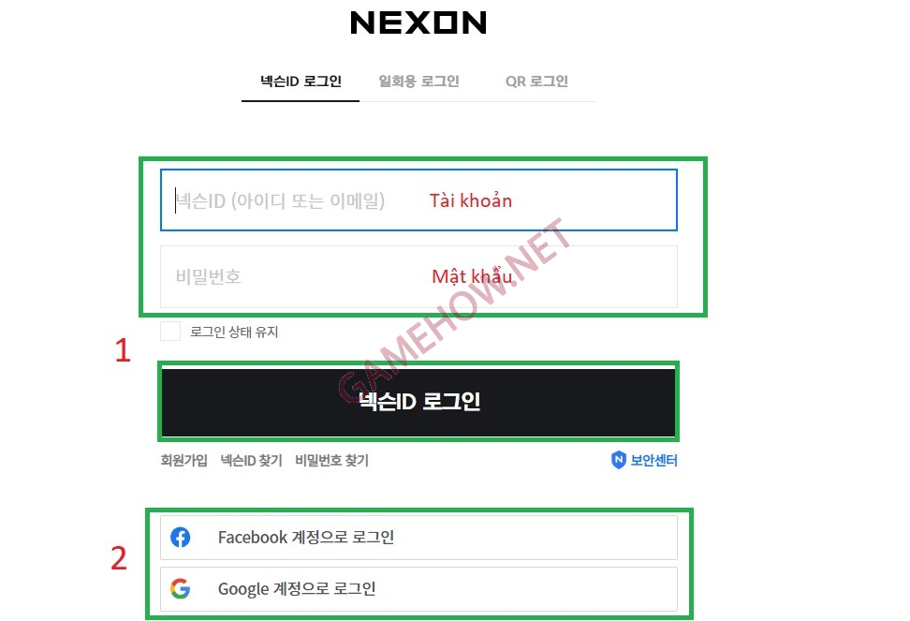This screenshot has height=621, width=910.
Task: Log in with Facebook 계정으로 로그인 button
Action: [x=418, y=538]
